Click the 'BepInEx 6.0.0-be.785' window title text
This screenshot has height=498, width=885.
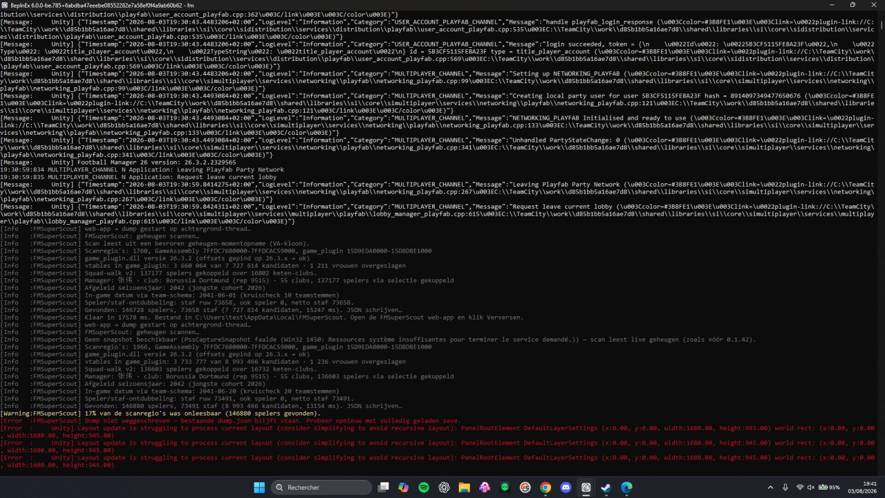[103, 5]
